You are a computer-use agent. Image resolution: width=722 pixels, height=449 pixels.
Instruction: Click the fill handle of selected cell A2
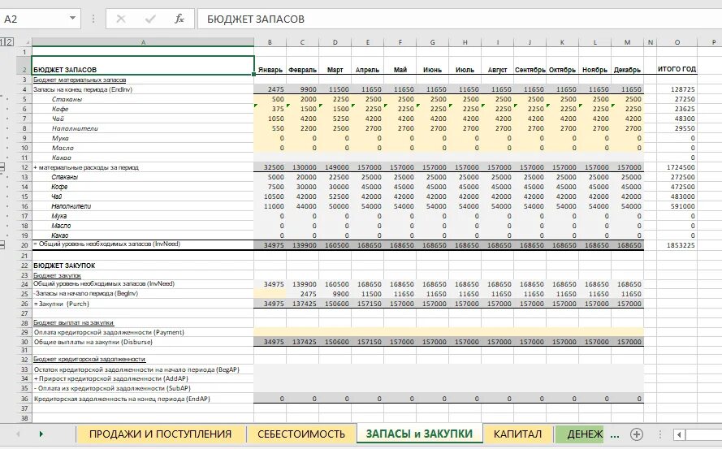coord(253,75)
